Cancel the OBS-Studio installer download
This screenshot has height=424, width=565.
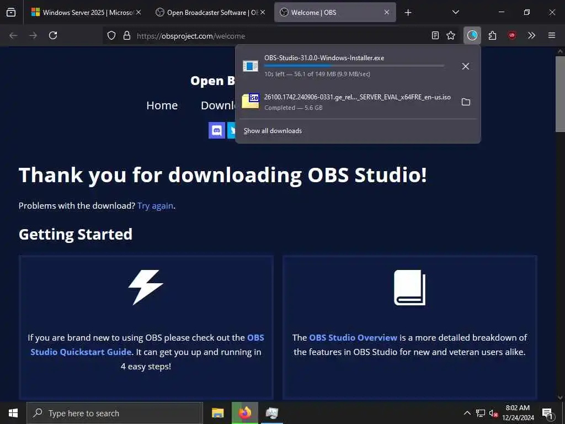[x=466, y=66]
